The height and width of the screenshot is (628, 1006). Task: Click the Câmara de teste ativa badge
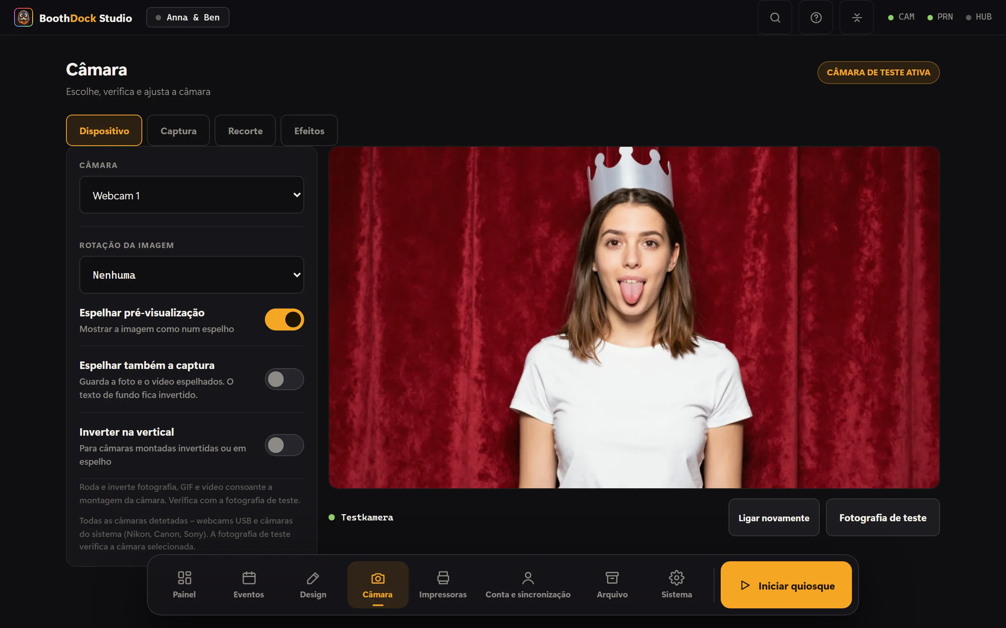(878, 72)
